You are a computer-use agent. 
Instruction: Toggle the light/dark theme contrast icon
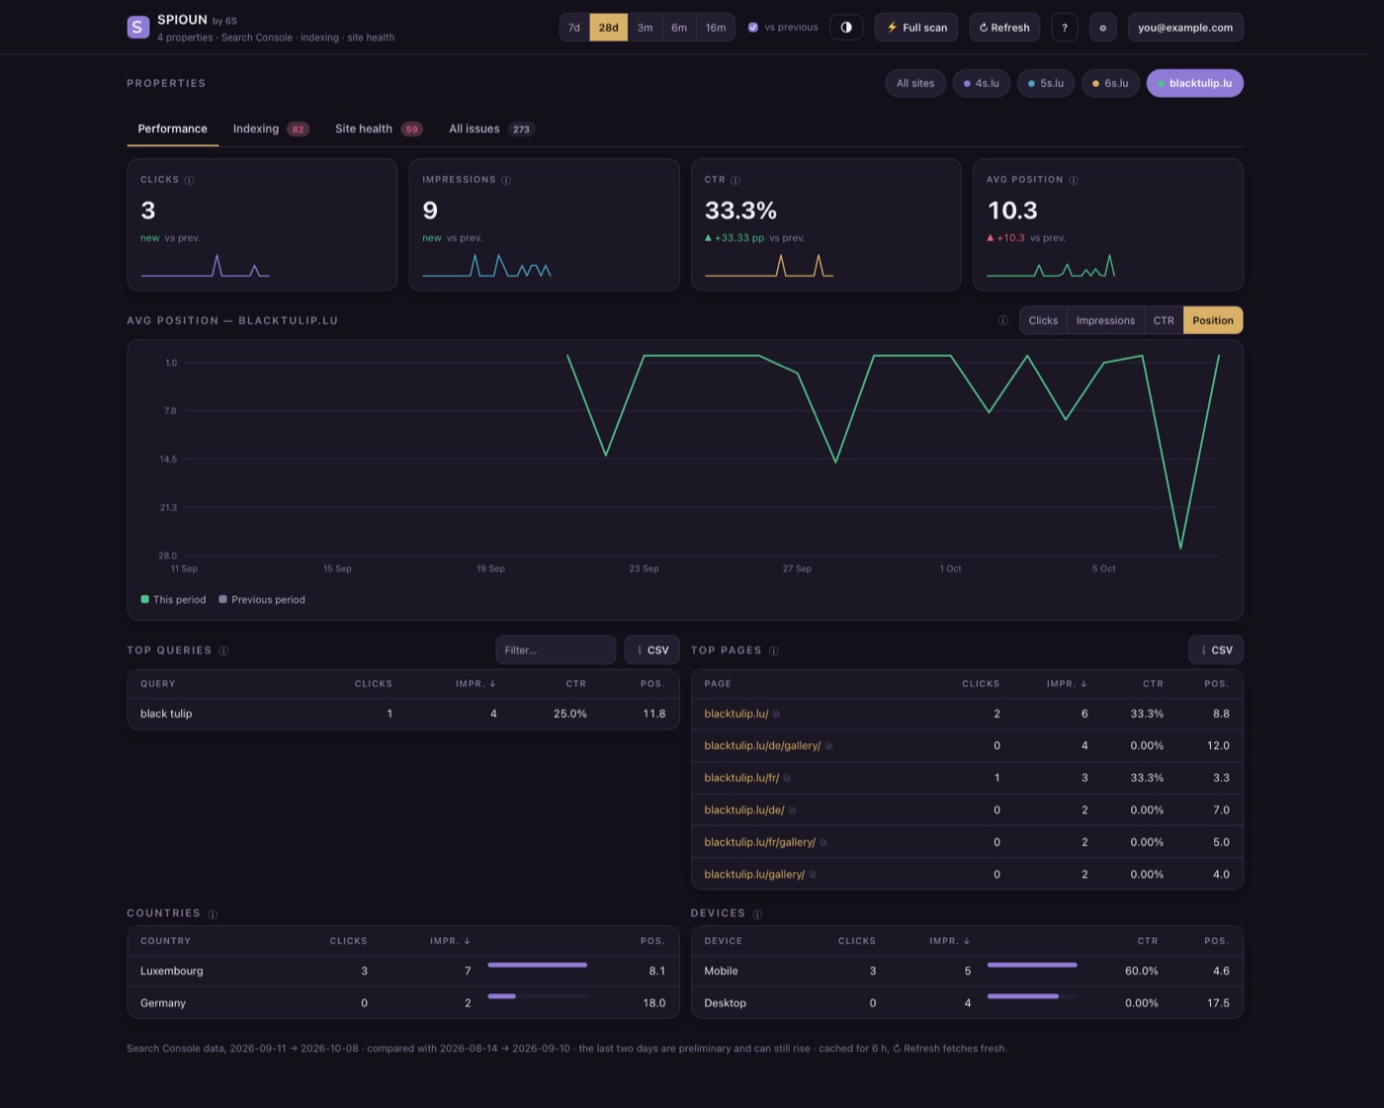846,28
